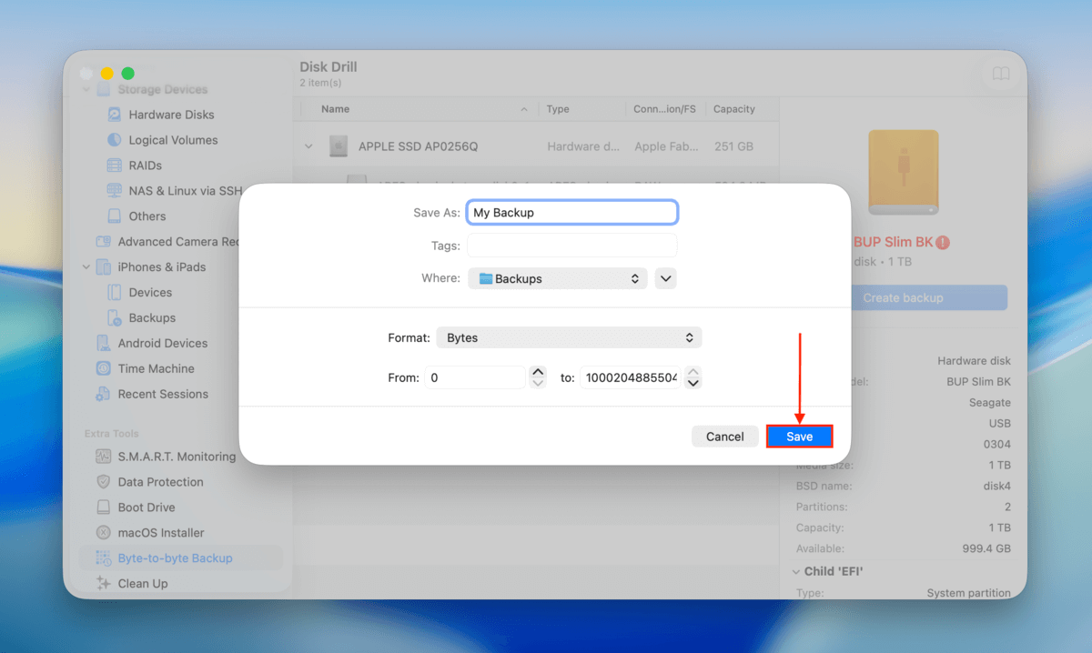Cancel the save dialog
Viewport: 1092px width, 653px height.
(x=725, y=436)
